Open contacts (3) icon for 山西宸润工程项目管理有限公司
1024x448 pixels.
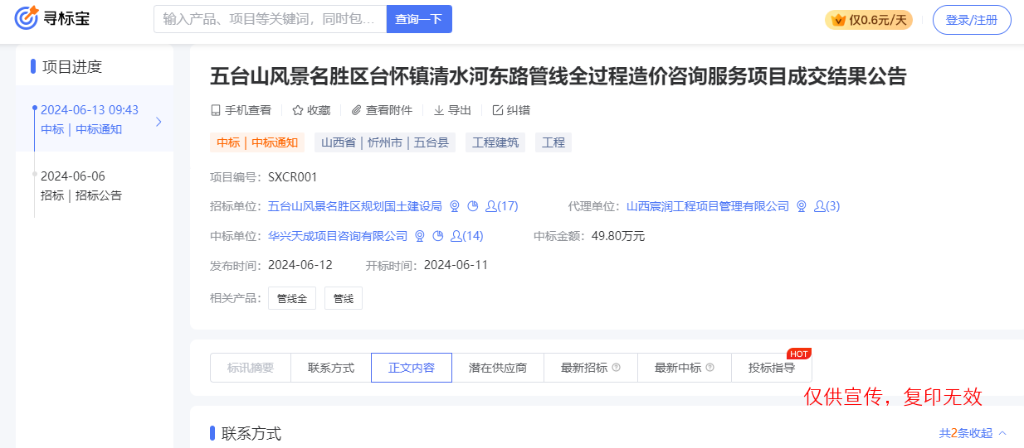click(x=820, y=206)
